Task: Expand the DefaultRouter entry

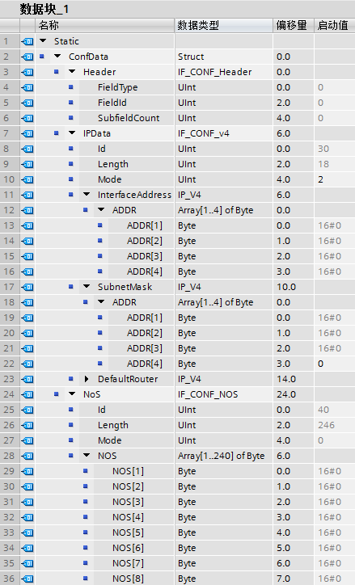Action: (x=87, y=379)
